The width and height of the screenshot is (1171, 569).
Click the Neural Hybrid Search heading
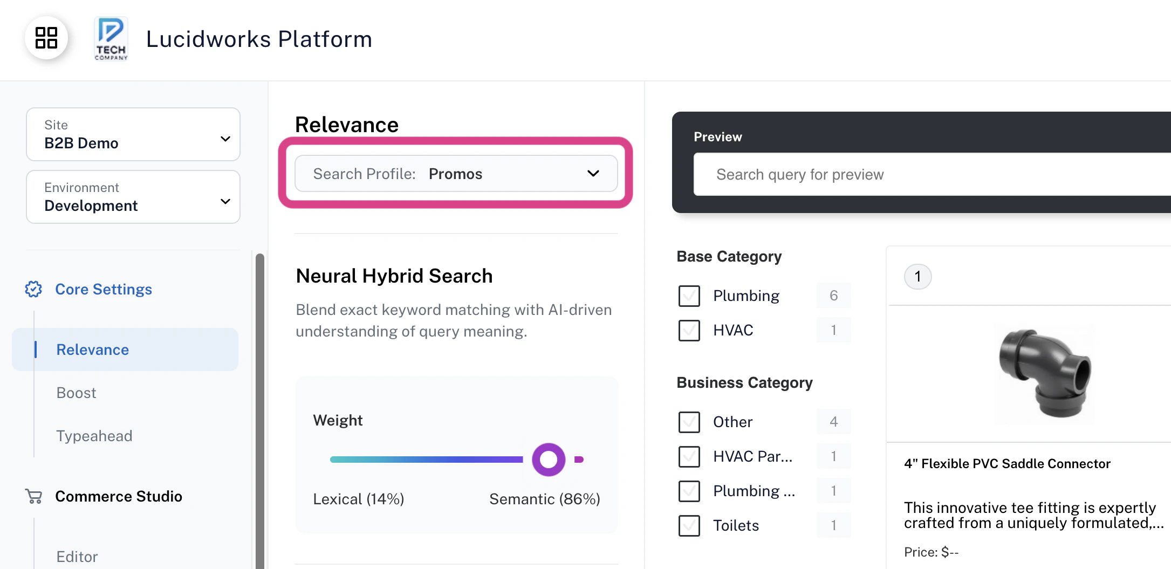(x=394, y=276)
